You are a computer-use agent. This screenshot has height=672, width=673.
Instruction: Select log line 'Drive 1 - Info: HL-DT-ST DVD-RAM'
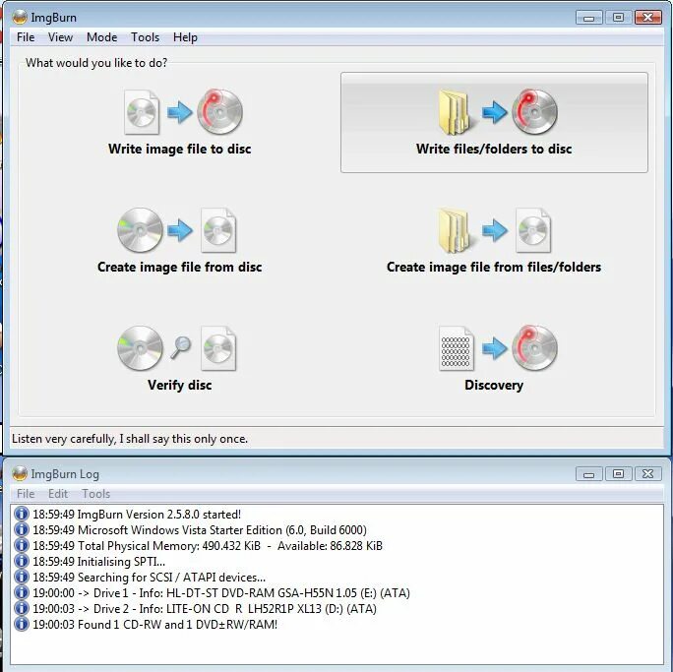click(221, 593)
